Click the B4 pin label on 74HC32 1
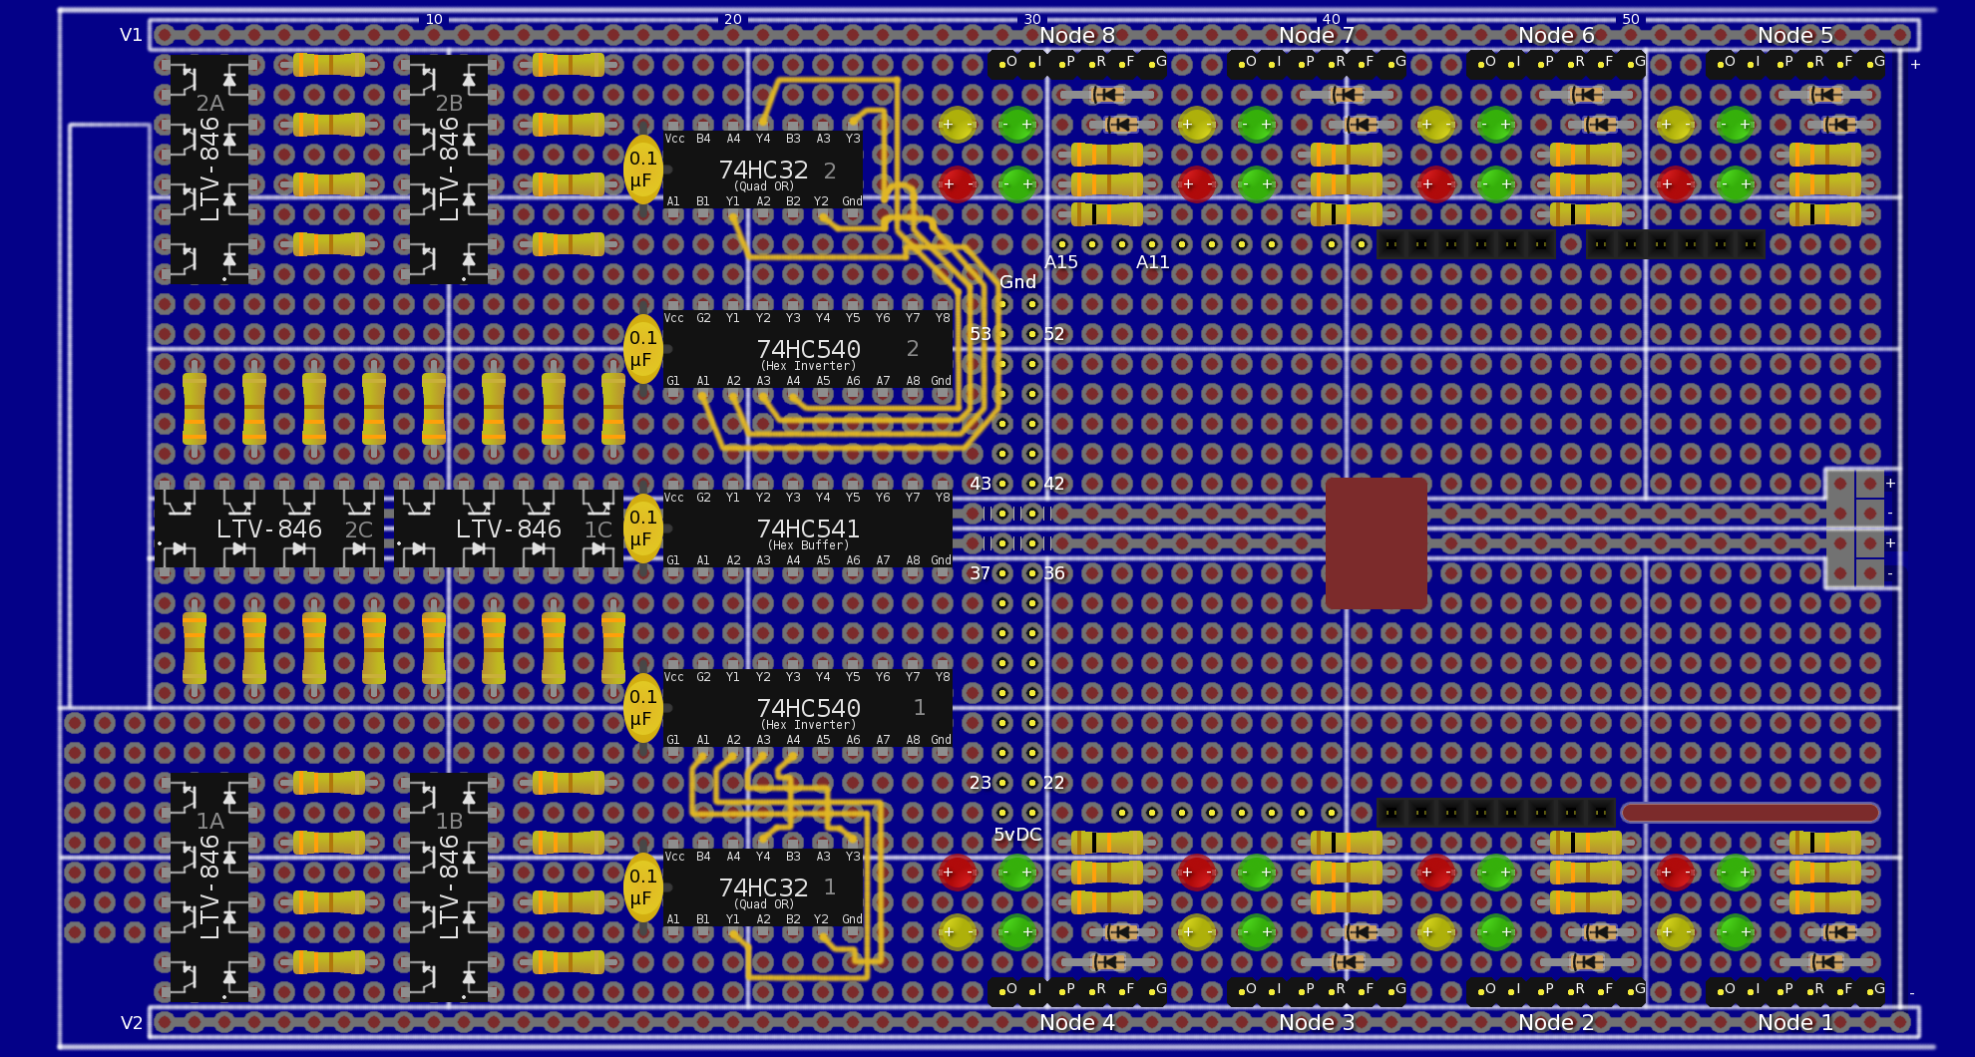This screenshot has height=1057, width=1975. point(703,857)
